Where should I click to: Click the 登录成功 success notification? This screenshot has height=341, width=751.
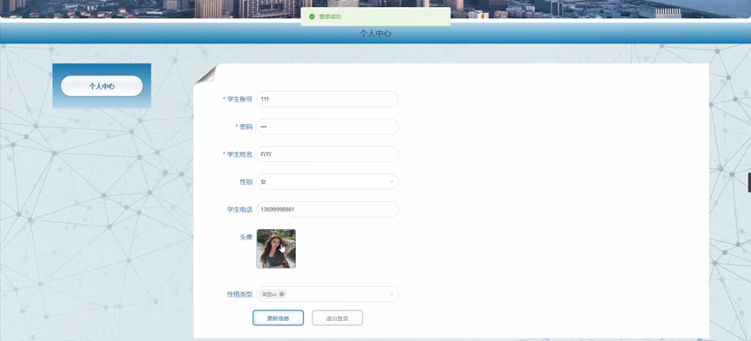tap(375, 16)
